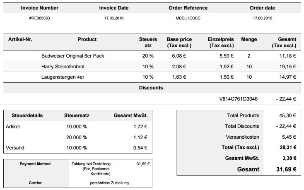The width and height of the screenshot is (304, 190).
Task: Click the Budweiser Original 6er Pack product
Action: (x=72, y=55)
